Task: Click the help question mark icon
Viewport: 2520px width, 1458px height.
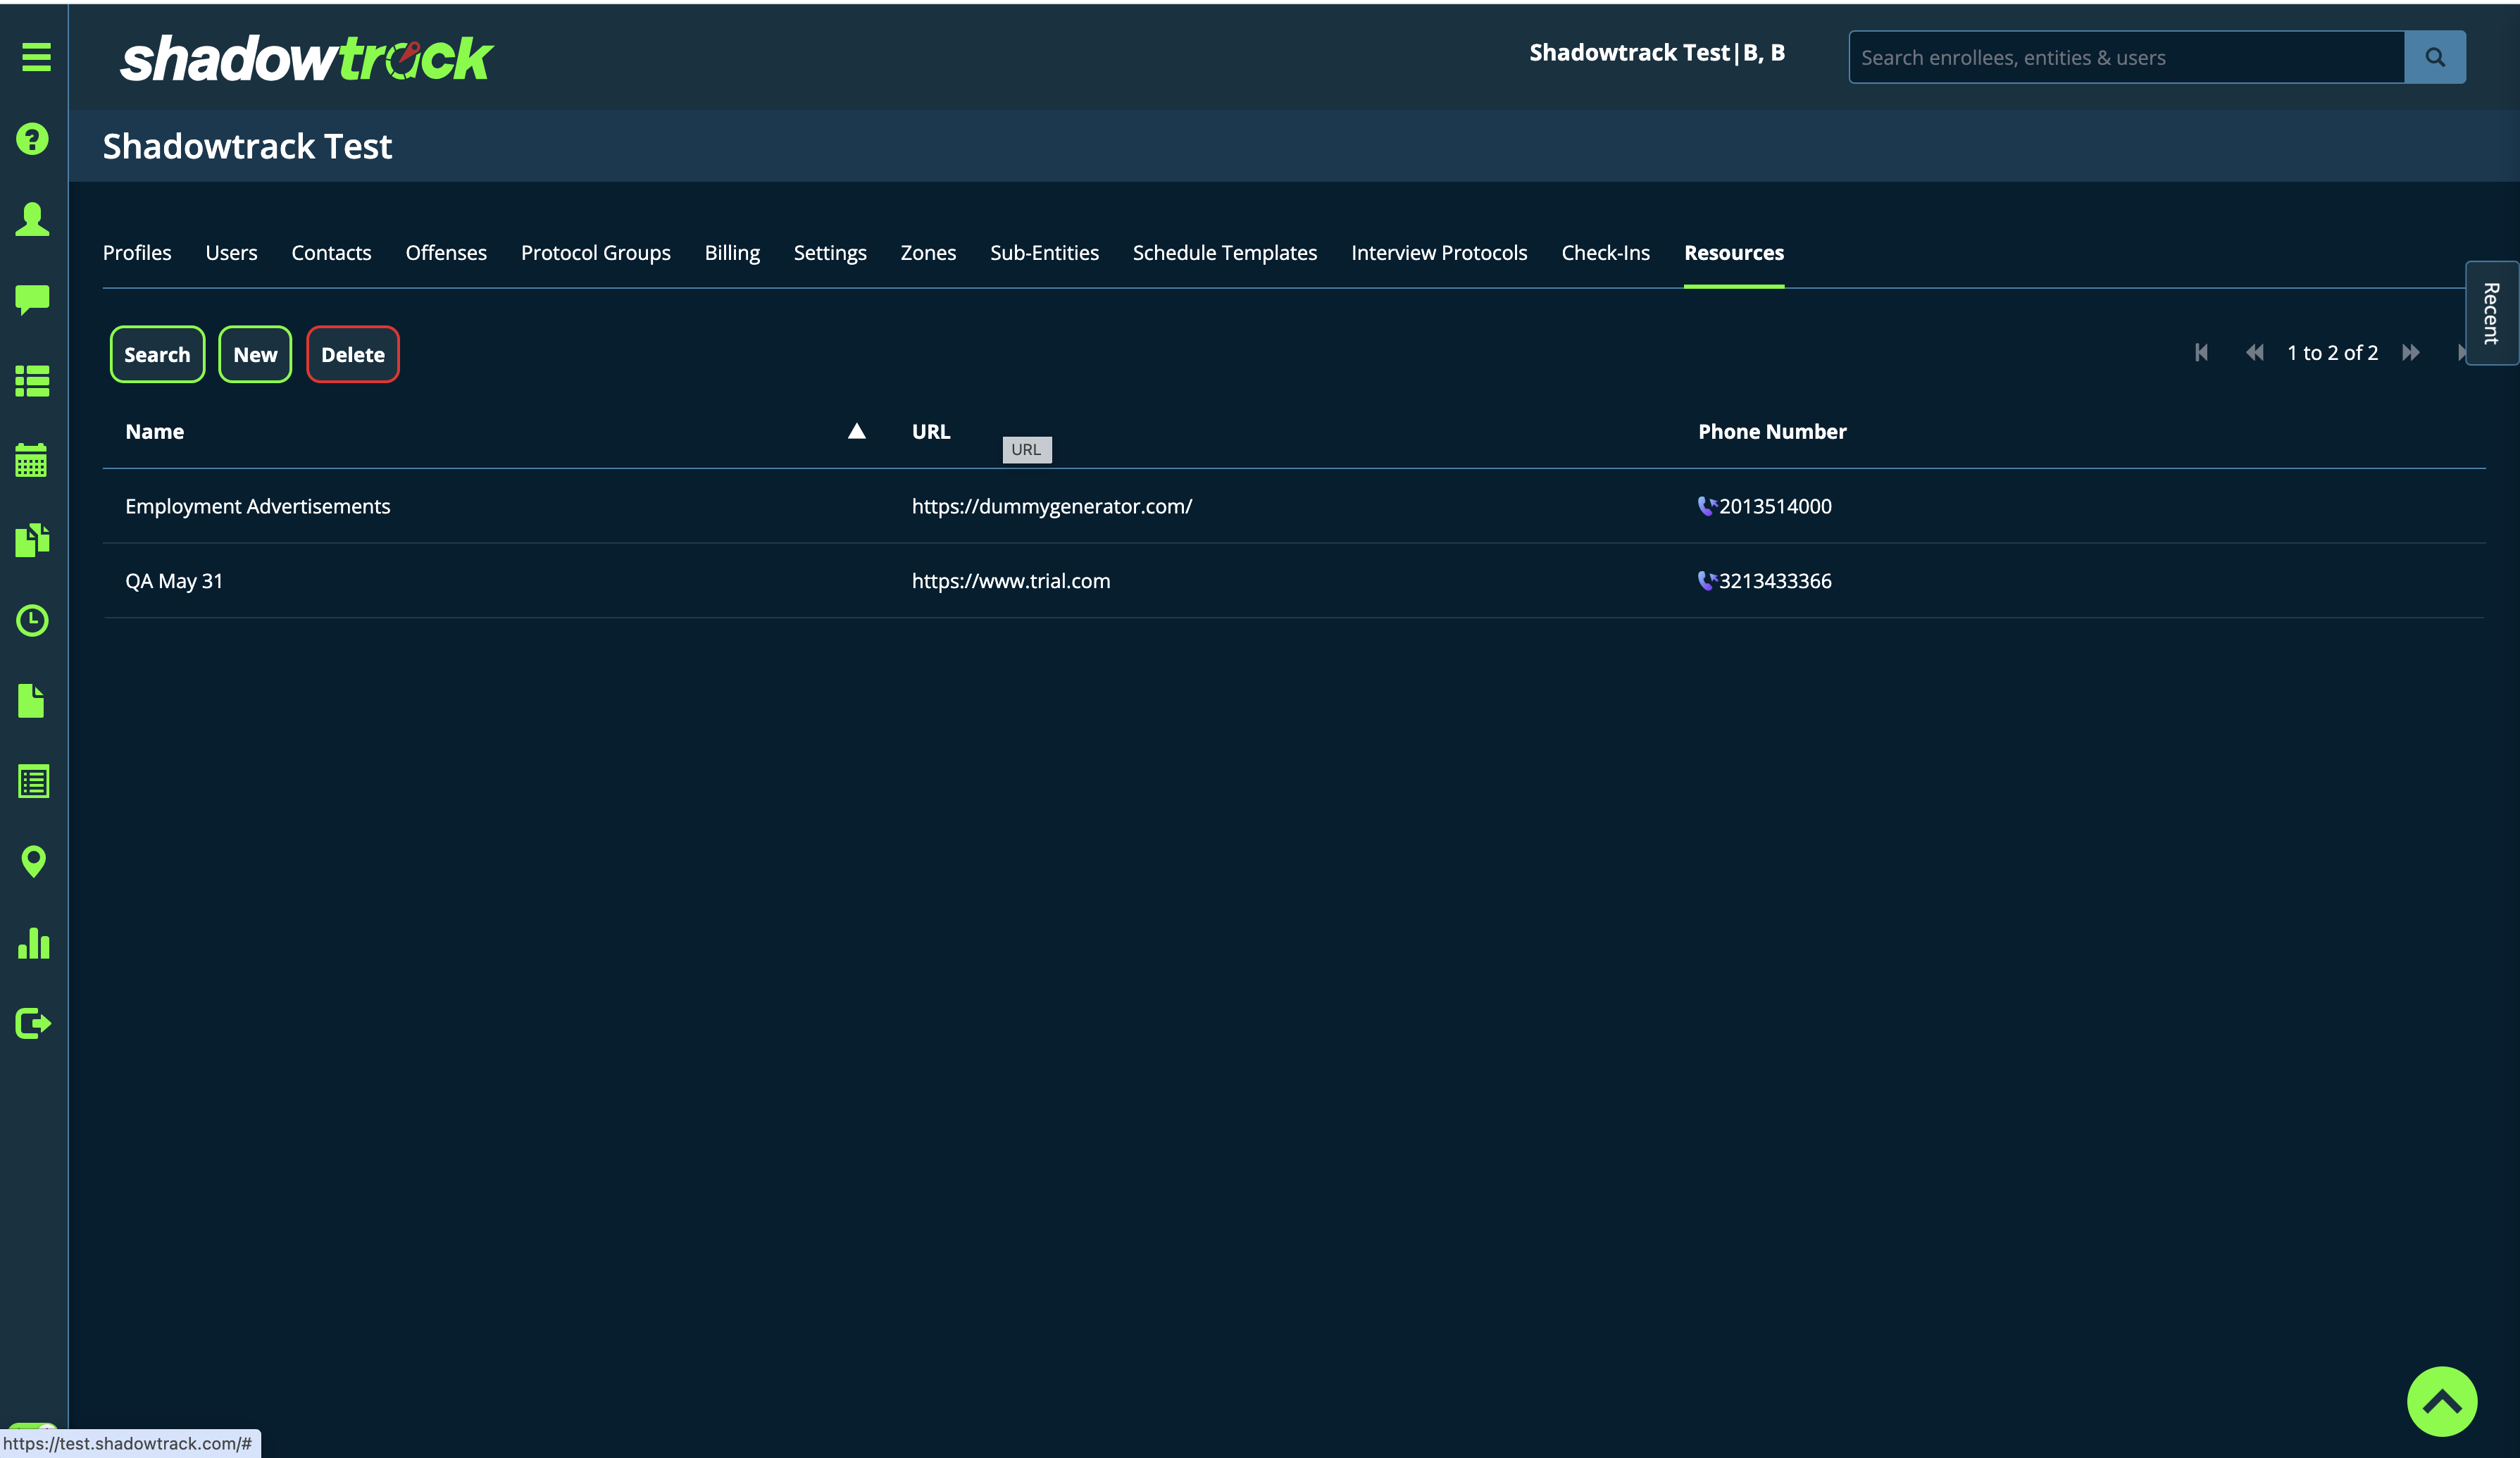Action: click(x=33, y=139)
